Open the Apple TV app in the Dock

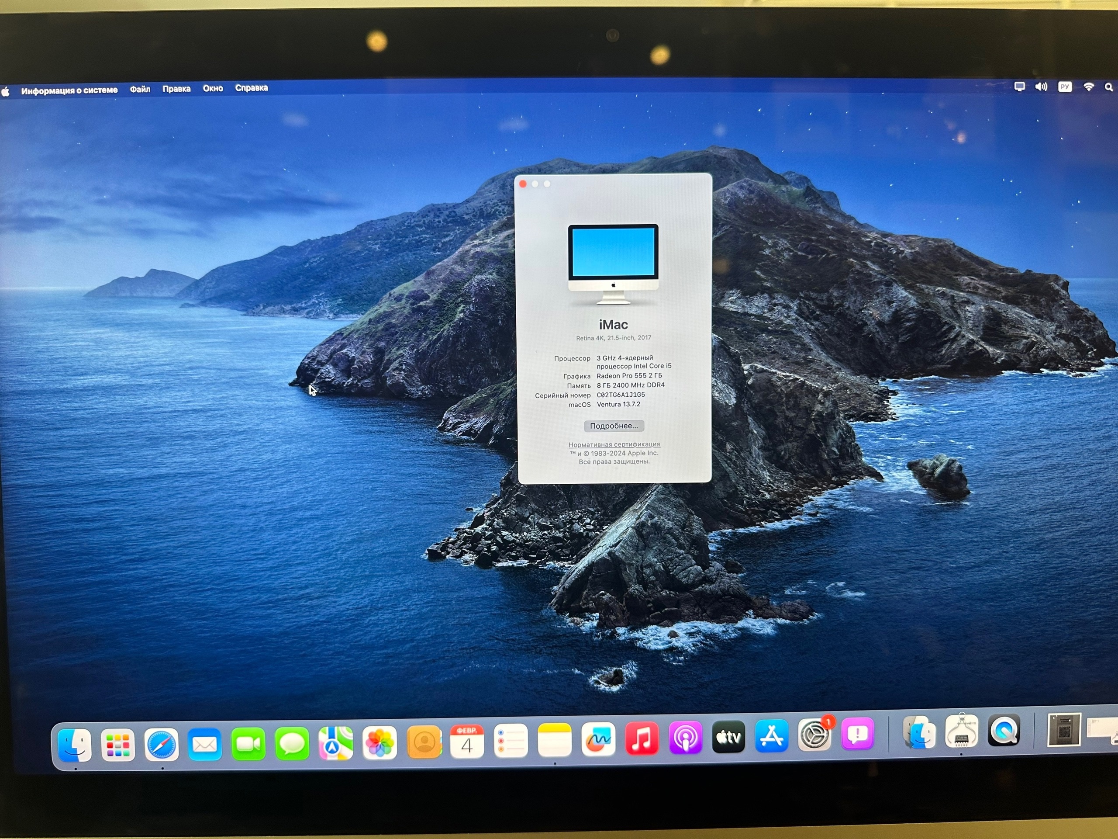[728, 737]
